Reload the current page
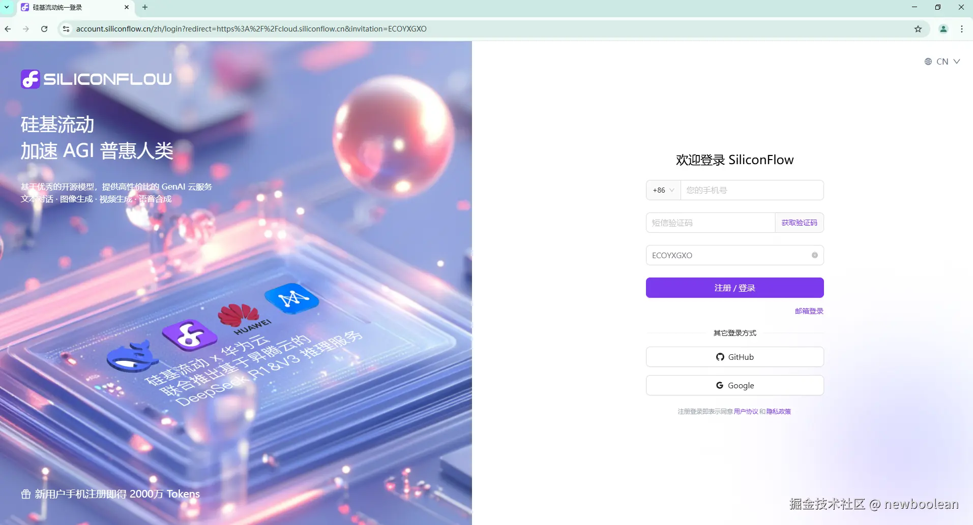The image size is (973, 525). click(x=44, y=29)
